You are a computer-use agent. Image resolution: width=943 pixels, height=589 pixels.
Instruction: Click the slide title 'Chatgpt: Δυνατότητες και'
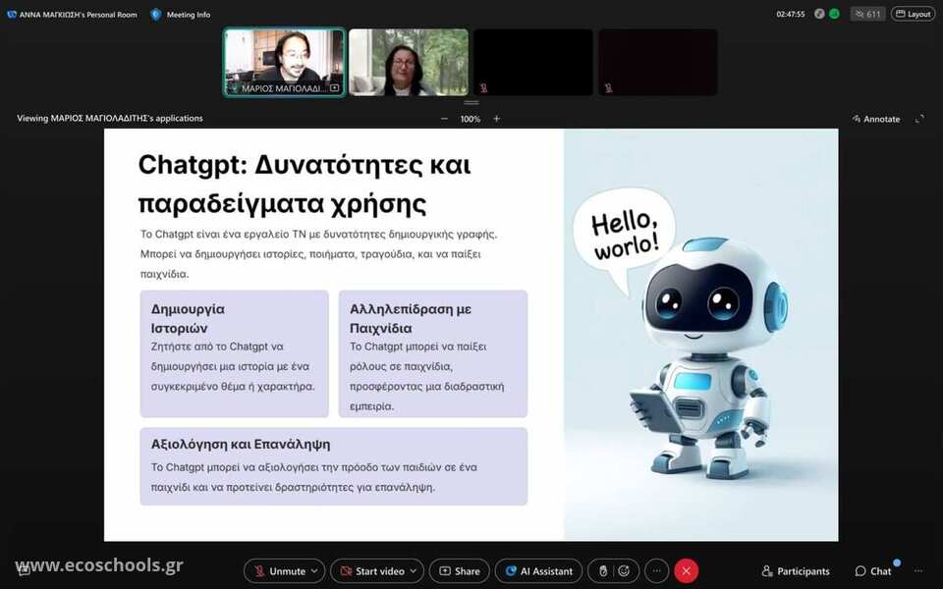click(x=305, y=165)
